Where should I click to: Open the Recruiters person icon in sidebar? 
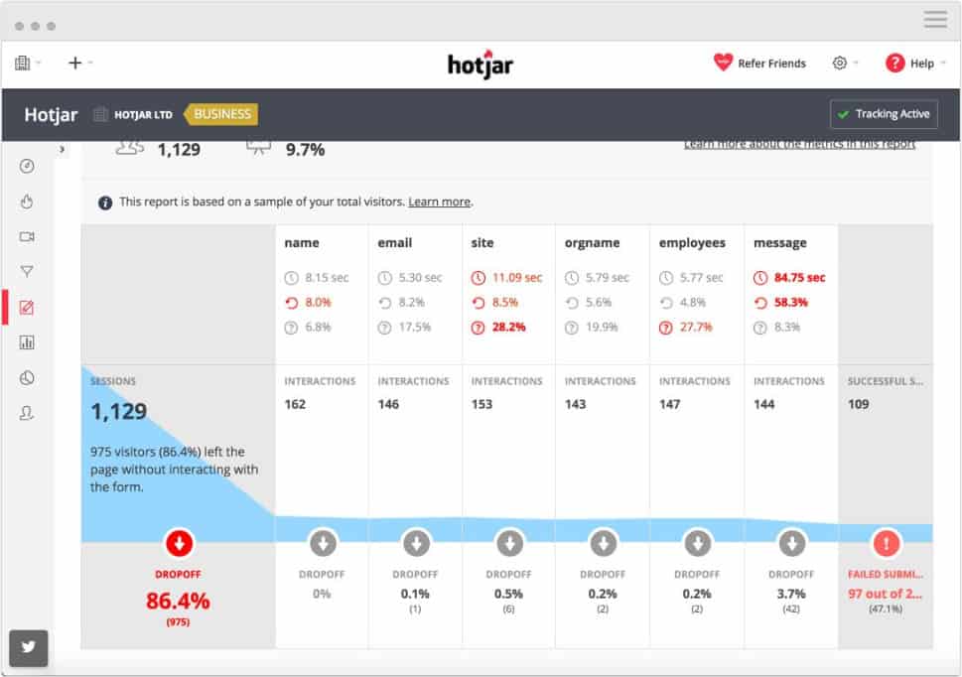pos(27,413)
